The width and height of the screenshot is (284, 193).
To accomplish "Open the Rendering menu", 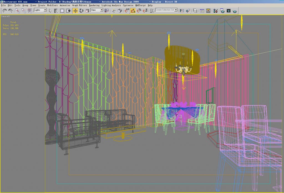I will click(95, 5).
